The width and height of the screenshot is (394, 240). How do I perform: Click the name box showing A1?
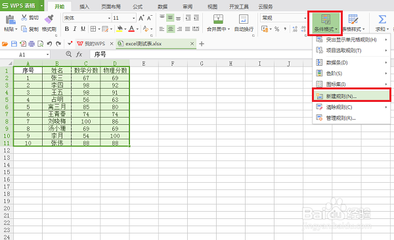(25, 55)
